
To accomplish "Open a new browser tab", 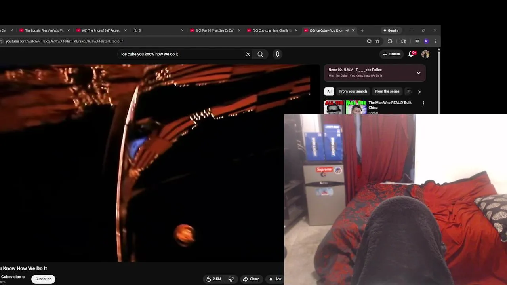I will coord(362,30).
